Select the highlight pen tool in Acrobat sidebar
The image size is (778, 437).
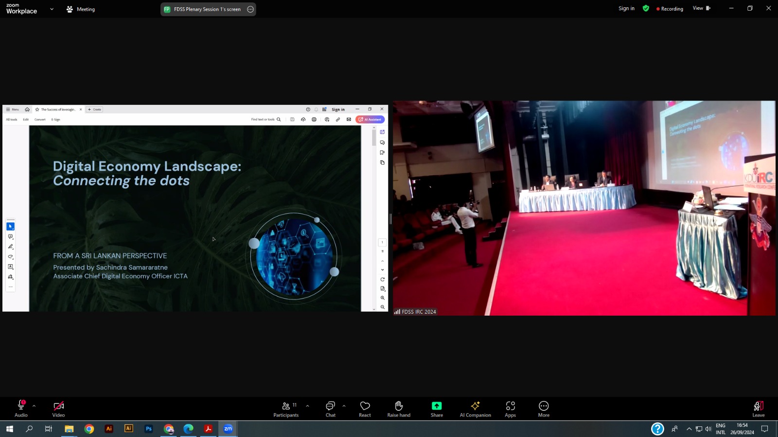coord(10,247)
